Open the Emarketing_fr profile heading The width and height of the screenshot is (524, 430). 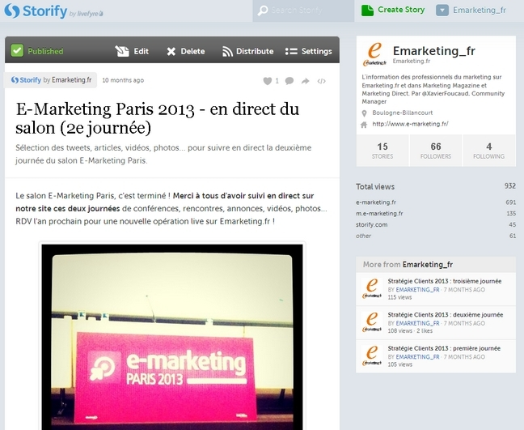click(433, 51)
